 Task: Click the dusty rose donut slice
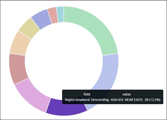pos(18,68)
